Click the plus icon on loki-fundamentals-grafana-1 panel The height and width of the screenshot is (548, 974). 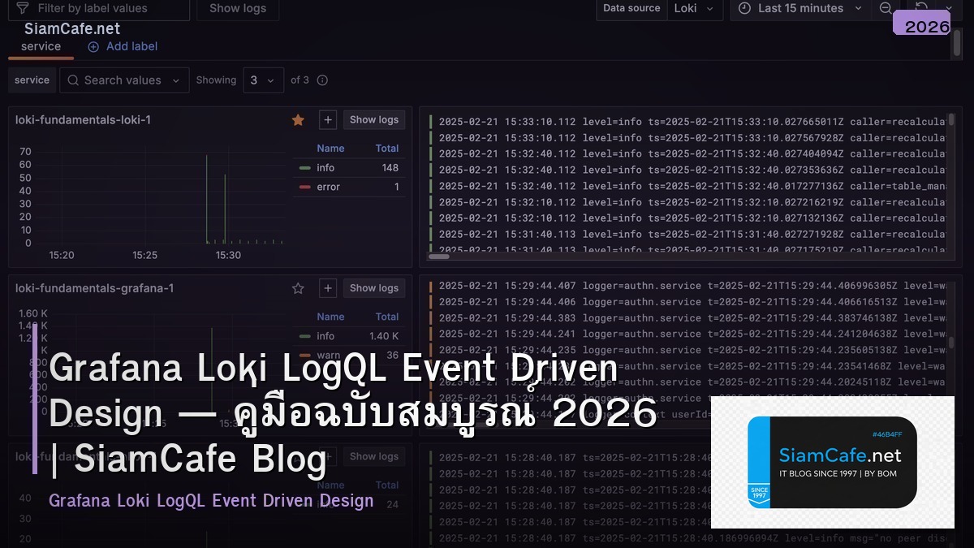[328, 287]
